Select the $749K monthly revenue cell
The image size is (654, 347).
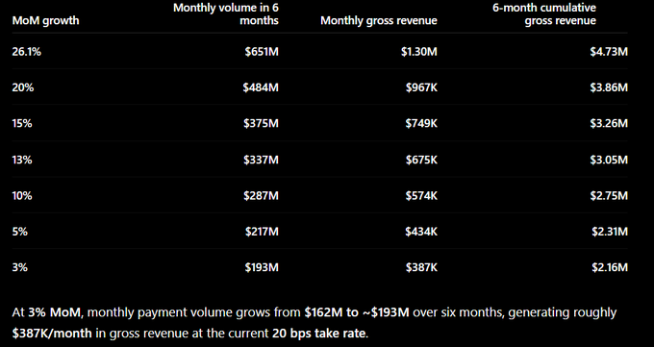click(x=421, y=123)
